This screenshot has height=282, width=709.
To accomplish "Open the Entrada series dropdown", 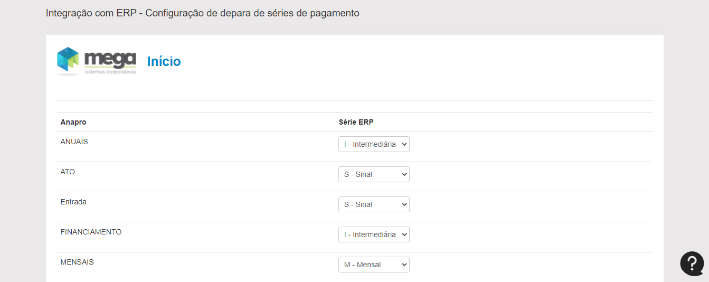I will [x=373, y=204].
